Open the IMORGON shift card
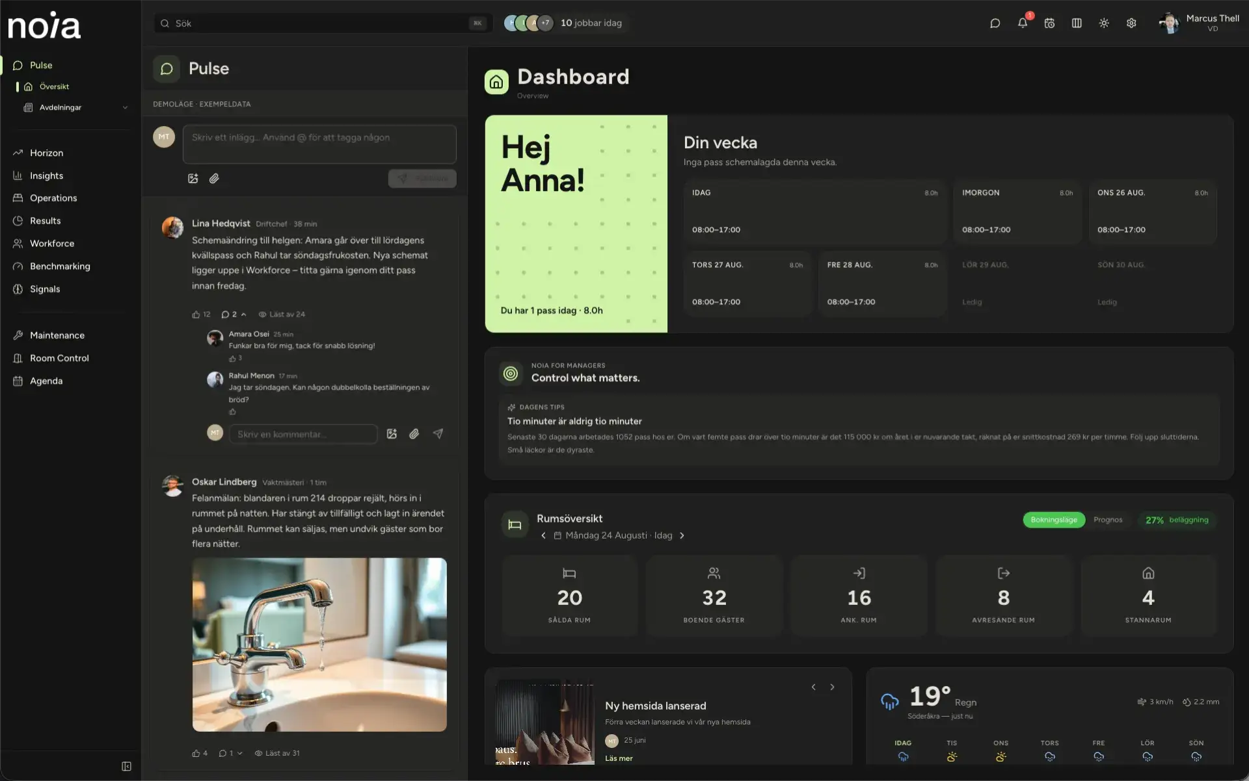The image size is (1249, 781). 1017,211
